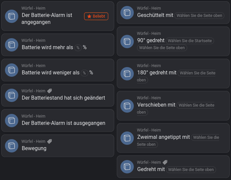
Task: Click percent field in 'Batterie wird weniger als'
Action: [85, 73]
